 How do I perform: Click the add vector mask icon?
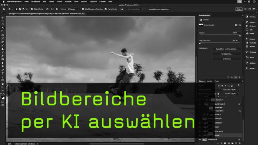(240, 25)
